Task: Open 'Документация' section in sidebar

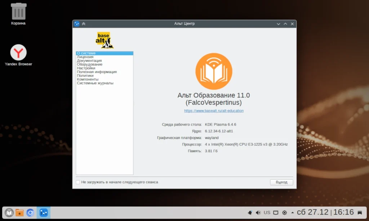Action: click(x=105, y=61)
